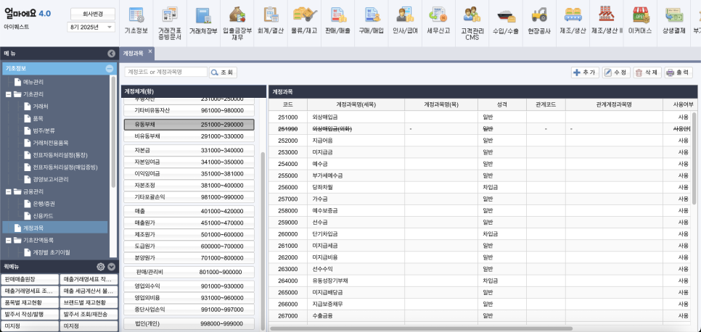The image size is (701, 332).
Task: Select the 비유동부채 account category
Action: point(189,136)
